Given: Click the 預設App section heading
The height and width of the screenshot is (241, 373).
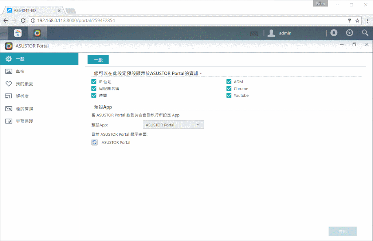Looking at the screenshot, I should click(103, 107).
